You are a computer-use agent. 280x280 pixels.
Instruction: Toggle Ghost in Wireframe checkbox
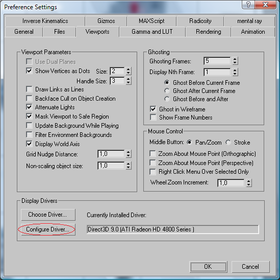point(153,109)
